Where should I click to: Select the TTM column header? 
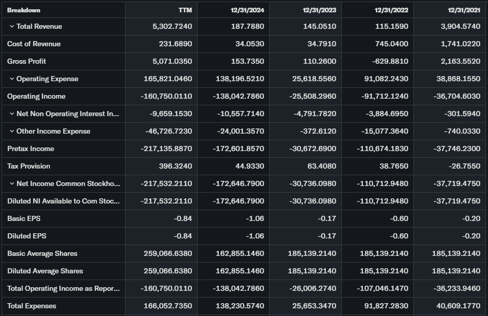(185, 10)
